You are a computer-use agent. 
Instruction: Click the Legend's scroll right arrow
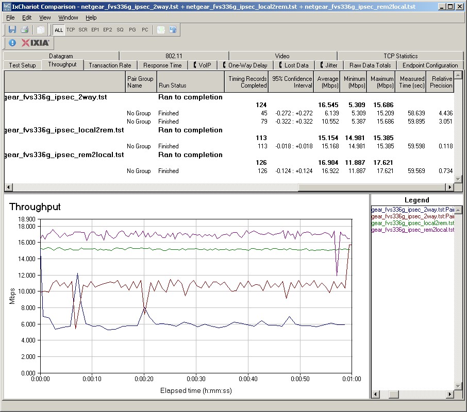pyautogui.click(x=450, y=394)
